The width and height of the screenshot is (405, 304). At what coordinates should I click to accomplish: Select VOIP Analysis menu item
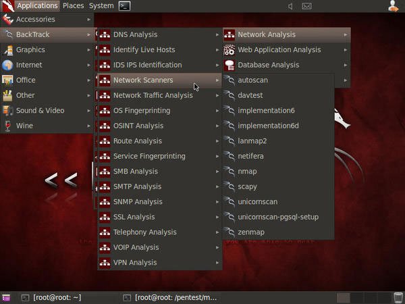(x=159, y=247)
